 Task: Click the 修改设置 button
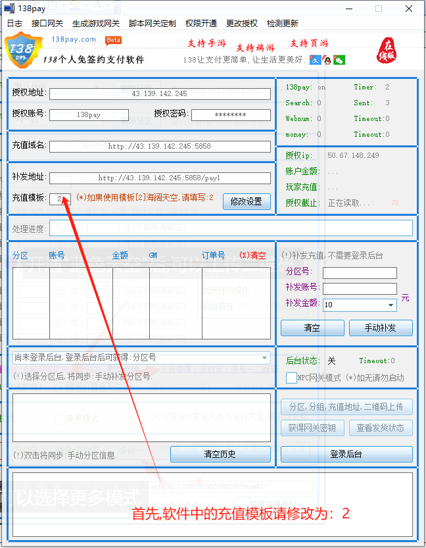247,202
